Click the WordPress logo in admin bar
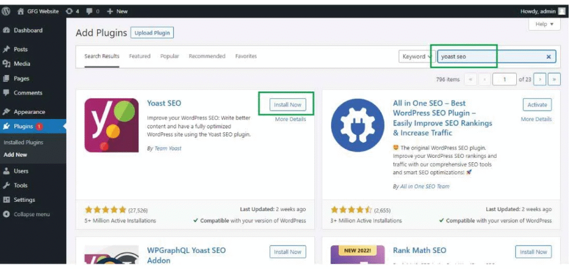The image size is (569, 269). (x=6, y=11)
